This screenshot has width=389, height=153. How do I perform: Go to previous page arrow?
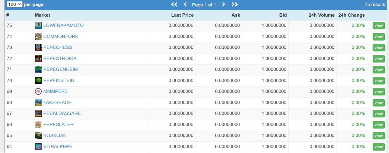tap(185, 5)
